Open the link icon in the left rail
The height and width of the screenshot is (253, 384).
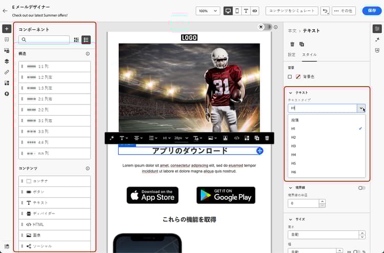[x=7, y=72]
